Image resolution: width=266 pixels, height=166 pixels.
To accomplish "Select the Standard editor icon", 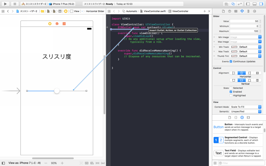I will pos(226,4).
